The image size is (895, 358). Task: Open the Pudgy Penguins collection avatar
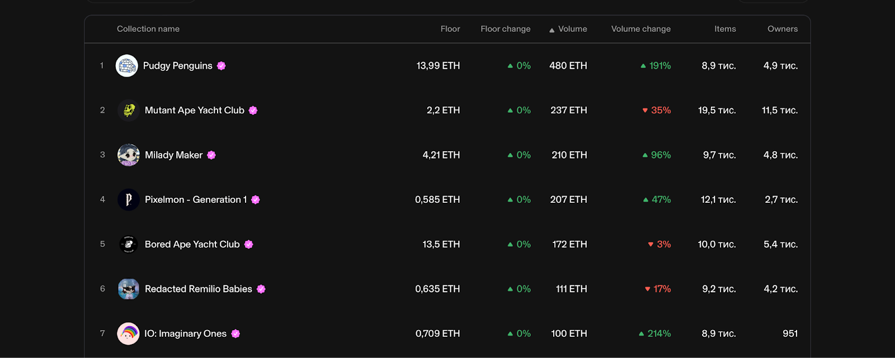point(127,66)
